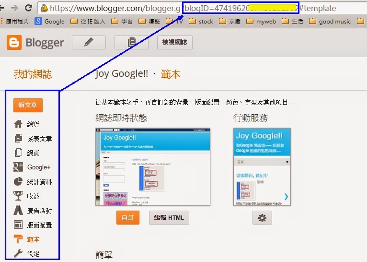Open 版面配置 in the sidebar
Image resolution: width=367 pixels, height=262 pixels.
point(33,225)
